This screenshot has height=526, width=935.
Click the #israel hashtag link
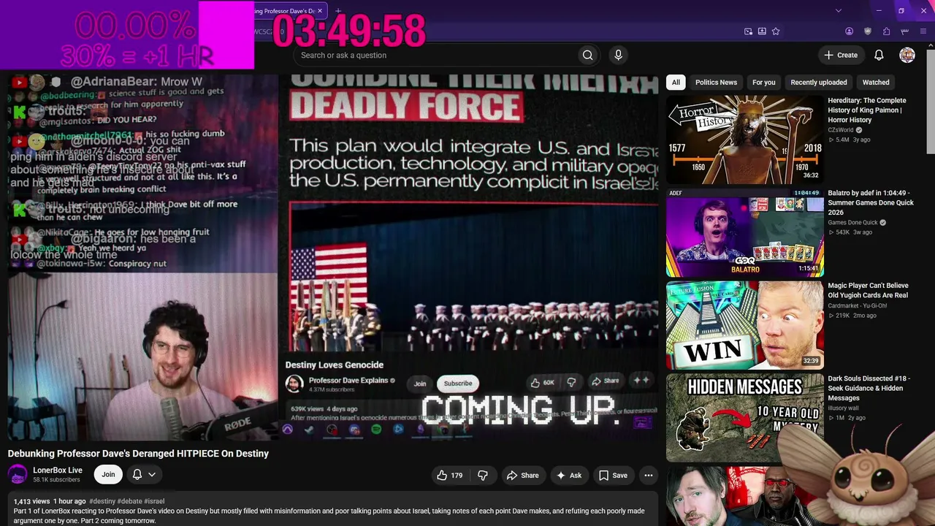154,502
